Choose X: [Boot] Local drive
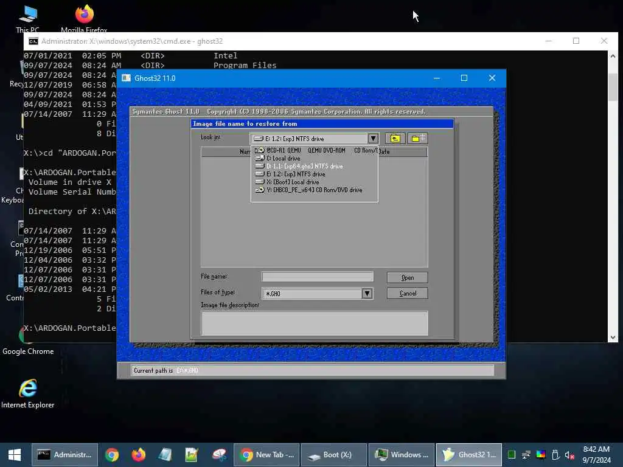 click(315, 182)
